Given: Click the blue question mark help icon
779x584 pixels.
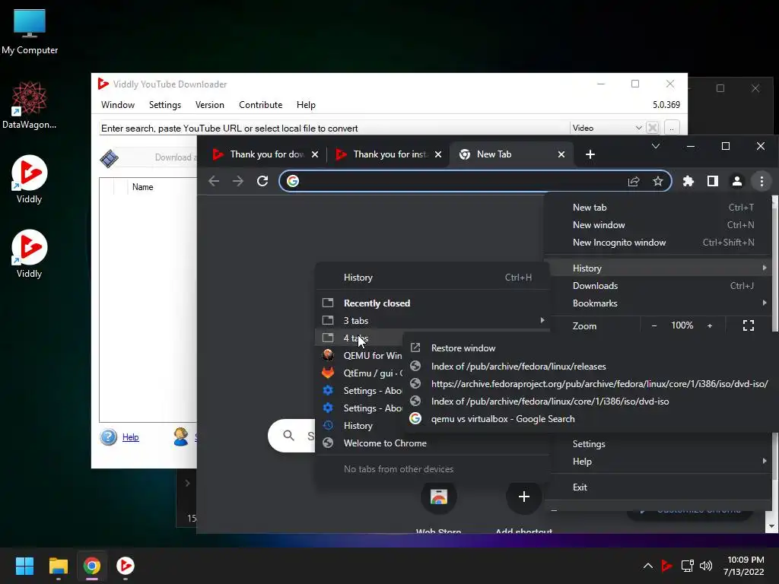Looking at the screenshot, I should pos(108,437).
